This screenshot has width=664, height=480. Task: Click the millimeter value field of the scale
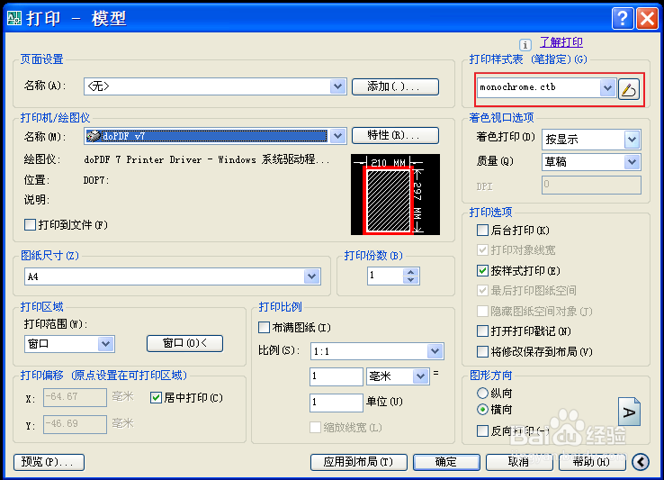coord(336,376)
